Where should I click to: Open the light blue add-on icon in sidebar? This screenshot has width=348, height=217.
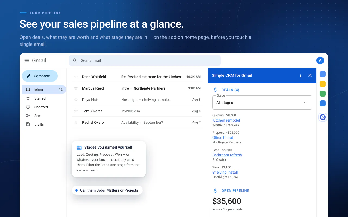point(323,74)
